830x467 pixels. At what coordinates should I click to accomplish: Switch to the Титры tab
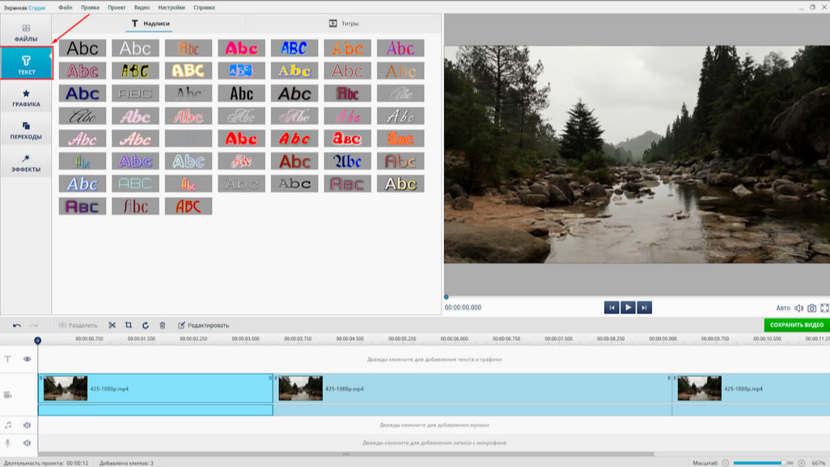click(x=344, y=23)
